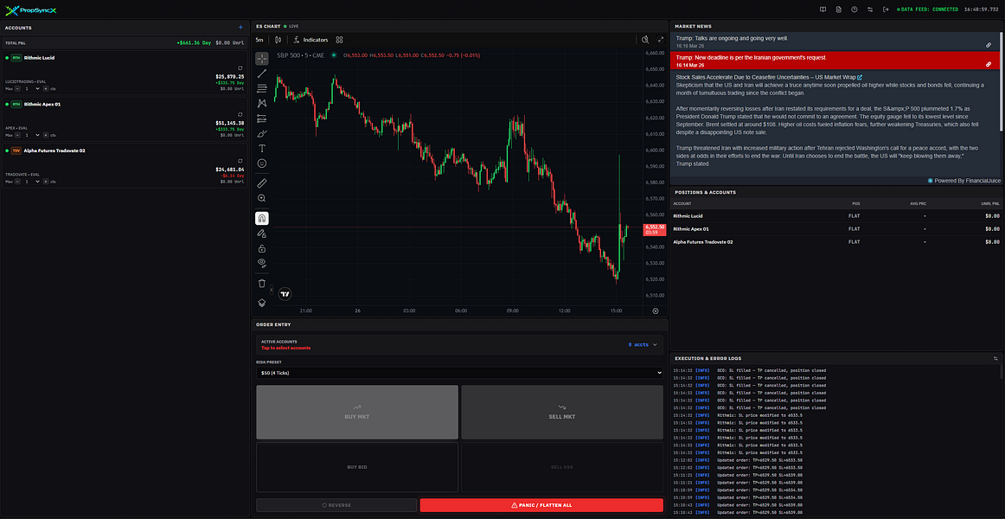Open the settings sliders icon in header

870,9
